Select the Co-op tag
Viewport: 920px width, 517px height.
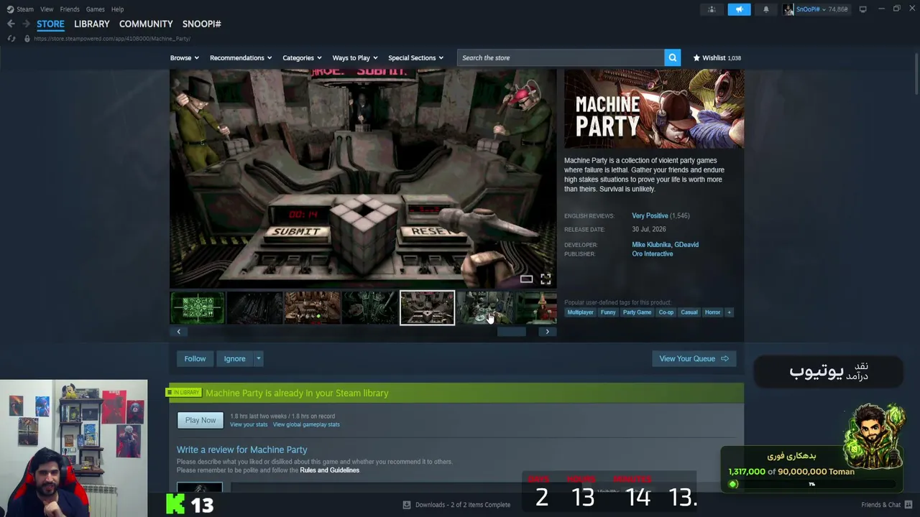666,312
